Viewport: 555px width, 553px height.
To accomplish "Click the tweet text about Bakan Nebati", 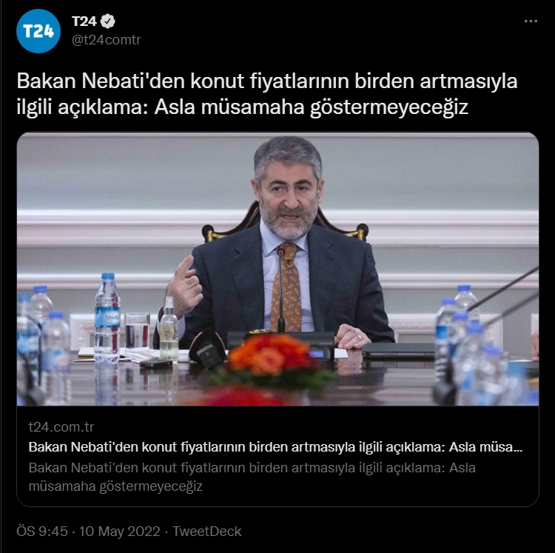I will coord(267,94).
